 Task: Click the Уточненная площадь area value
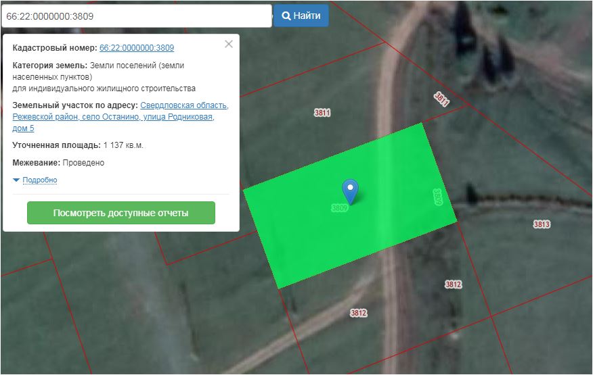(x=123, y=145)
